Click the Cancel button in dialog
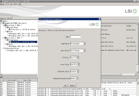The height and width of the screenshot is (96, 139). 72,85
